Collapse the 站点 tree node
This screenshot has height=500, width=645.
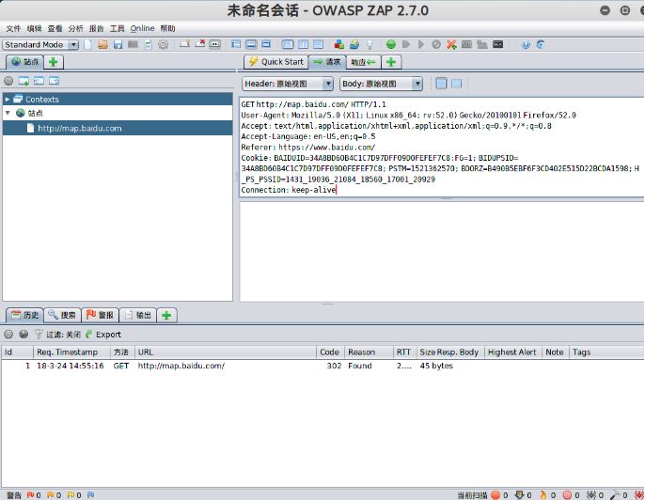coord(8,113)
